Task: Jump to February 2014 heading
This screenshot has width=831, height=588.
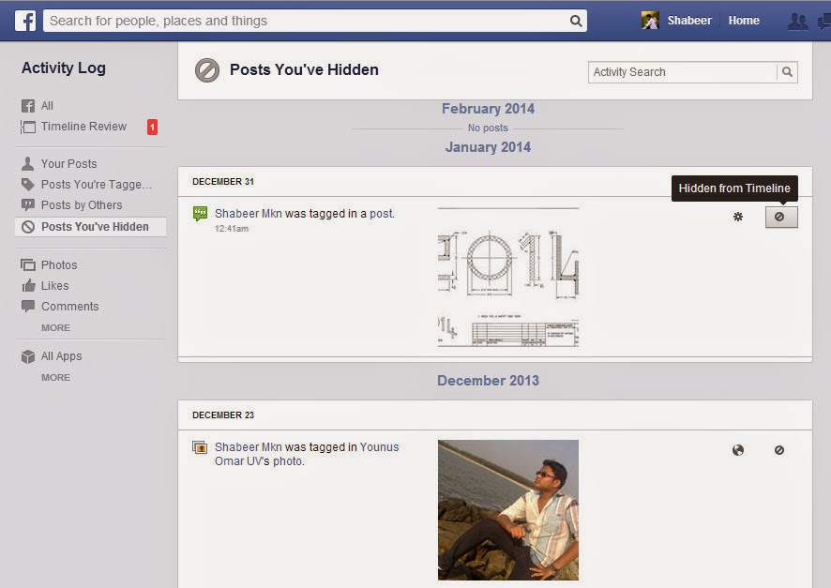Action: tap(488, 109)
